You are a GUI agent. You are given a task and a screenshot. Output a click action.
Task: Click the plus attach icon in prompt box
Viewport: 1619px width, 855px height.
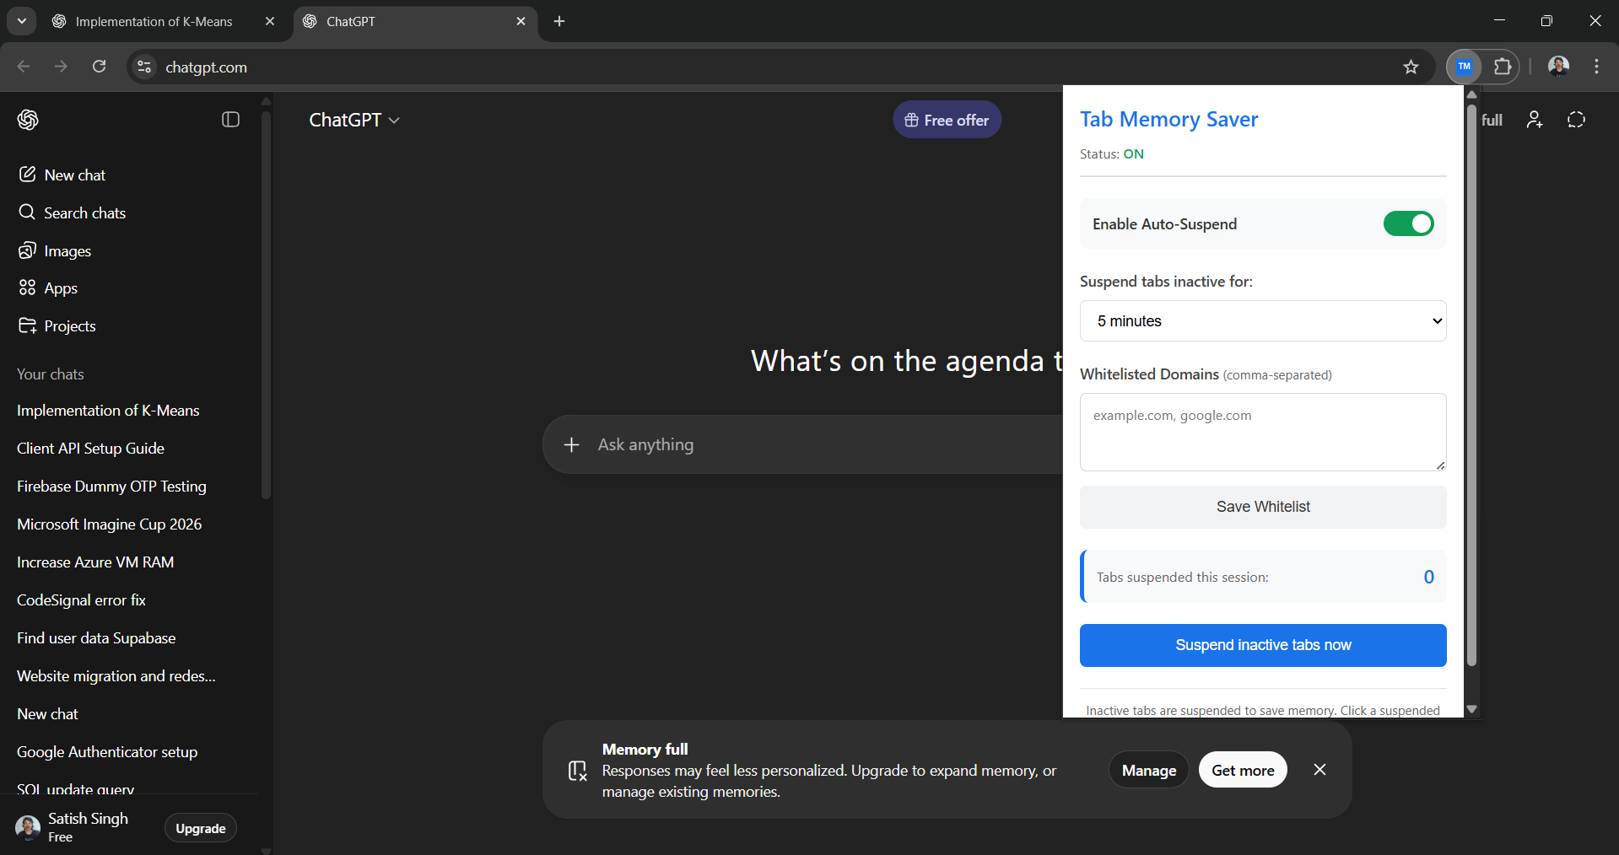pyautogui.click(x=571, y=444)
